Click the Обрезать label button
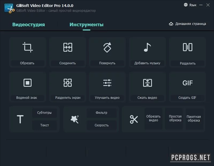214x166 pixels. pyautogui.click(x=28, y=63)
